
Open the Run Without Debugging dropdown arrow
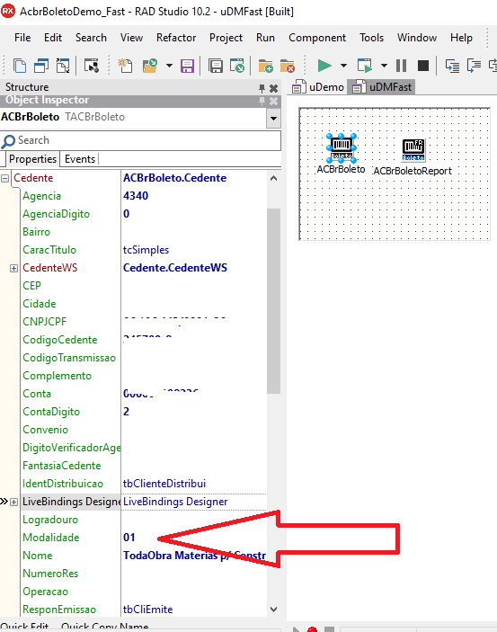pos(384,66)
